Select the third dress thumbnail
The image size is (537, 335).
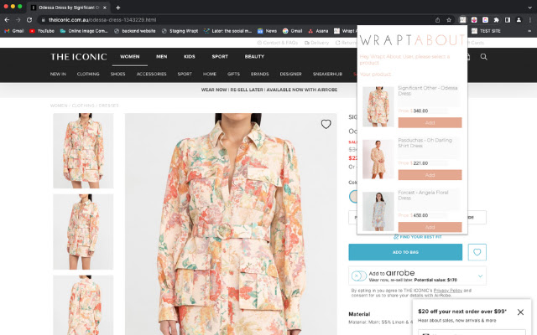click(83, 305)
